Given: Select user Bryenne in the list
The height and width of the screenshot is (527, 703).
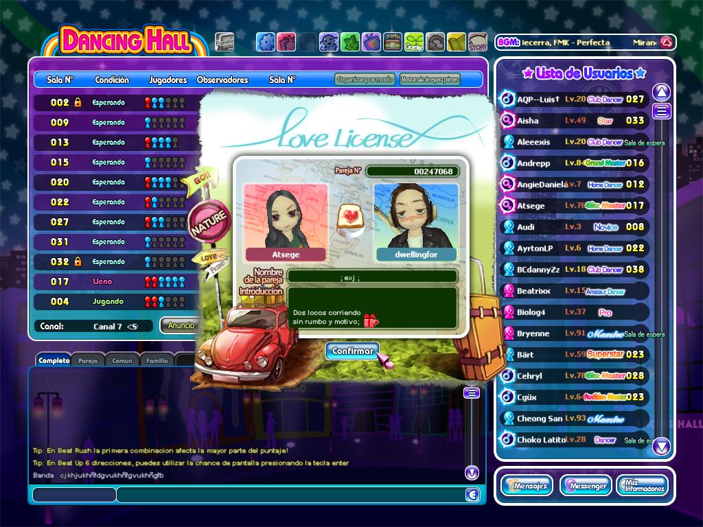Looking at the screenshot, I should click(x=575, y=333).
